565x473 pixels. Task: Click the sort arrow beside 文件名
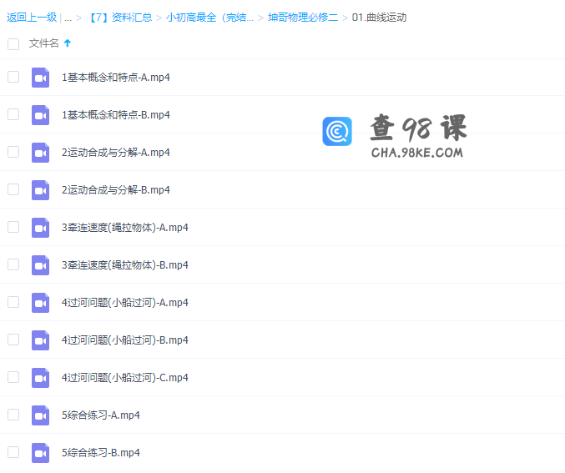[x=68, y=43]
